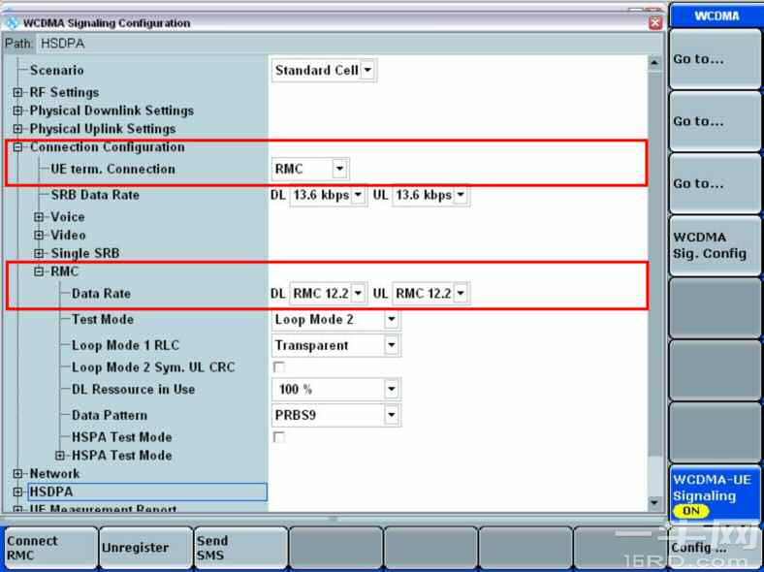Open the UE term. Connection dropdown
The width and height of the screenshot is (764, 572).
[x=339, y=169]
